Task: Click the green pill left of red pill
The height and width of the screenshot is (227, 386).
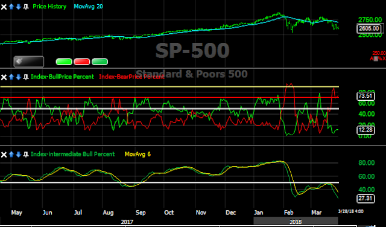Action: coord(64,62)
